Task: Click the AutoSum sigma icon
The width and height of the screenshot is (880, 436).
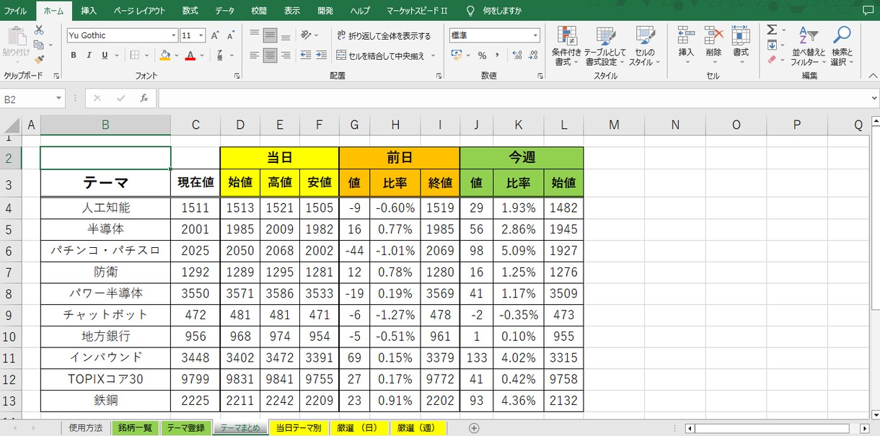Action: [772, 30]
